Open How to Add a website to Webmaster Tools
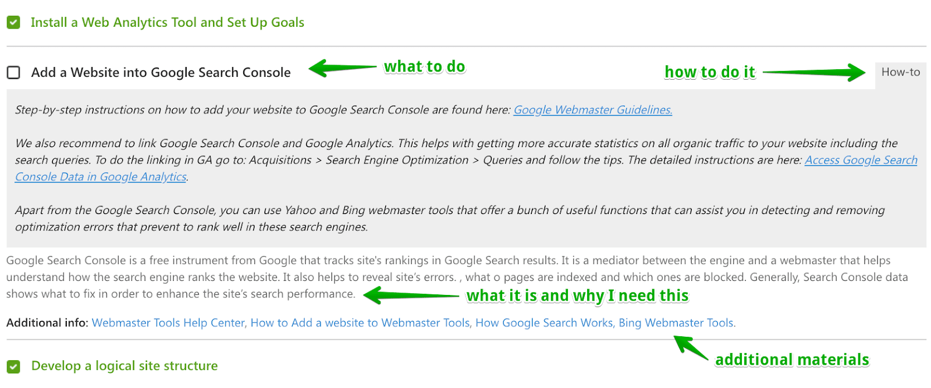This screenshot has height=388, width=931. pyautogui.click(x=360, y=323)
